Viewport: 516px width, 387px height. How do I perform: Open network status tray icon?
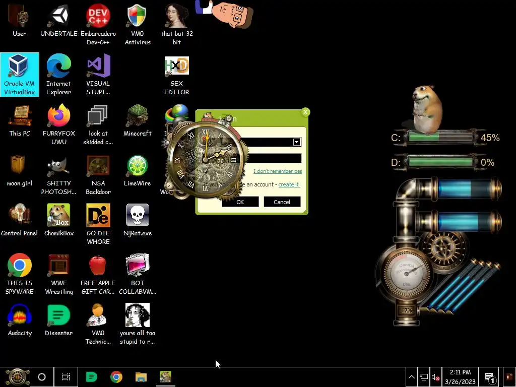(x=423, y=377)
